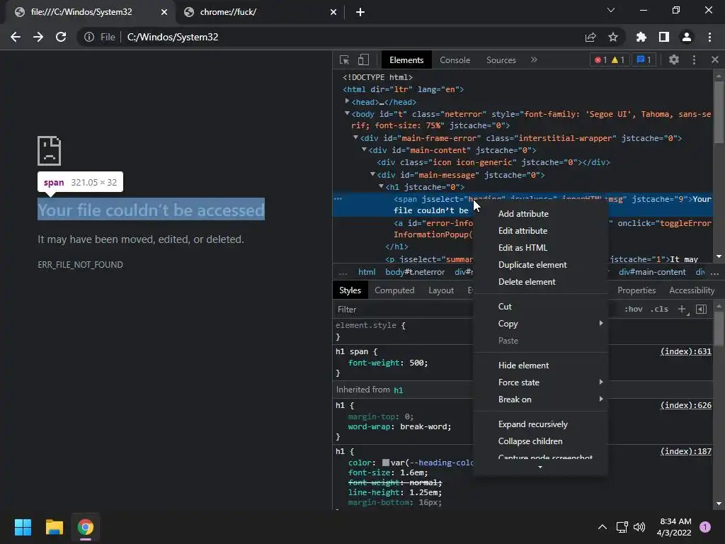The height and width of the screenshot is (544, 725).
Task: Collapse the main-frame-error div node
Action: (x=355, y=137)
